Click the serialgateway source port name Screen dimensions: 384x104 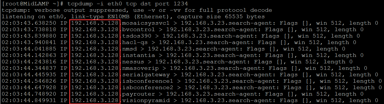coord(146,75)
